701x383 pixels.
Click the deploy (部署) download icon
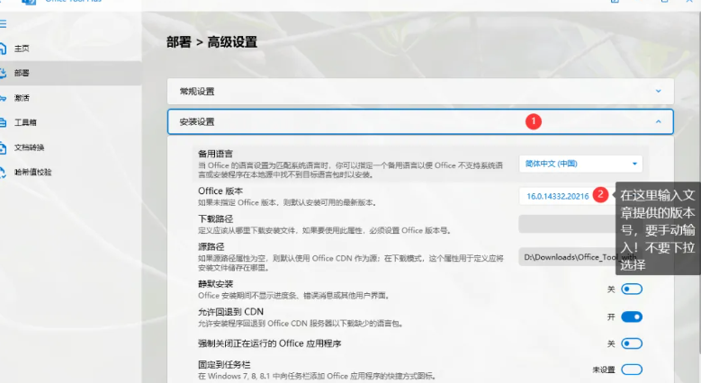click(3, 73)
